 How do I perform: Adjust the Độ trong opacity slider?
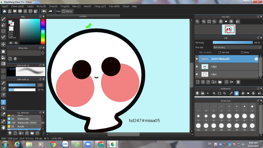click(233, 43)
